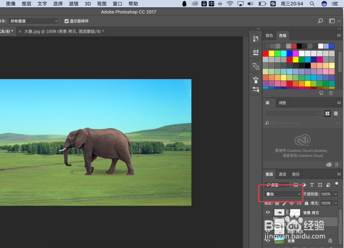Open Siri from the menu bar
The image size is (344, 248).
324,4
